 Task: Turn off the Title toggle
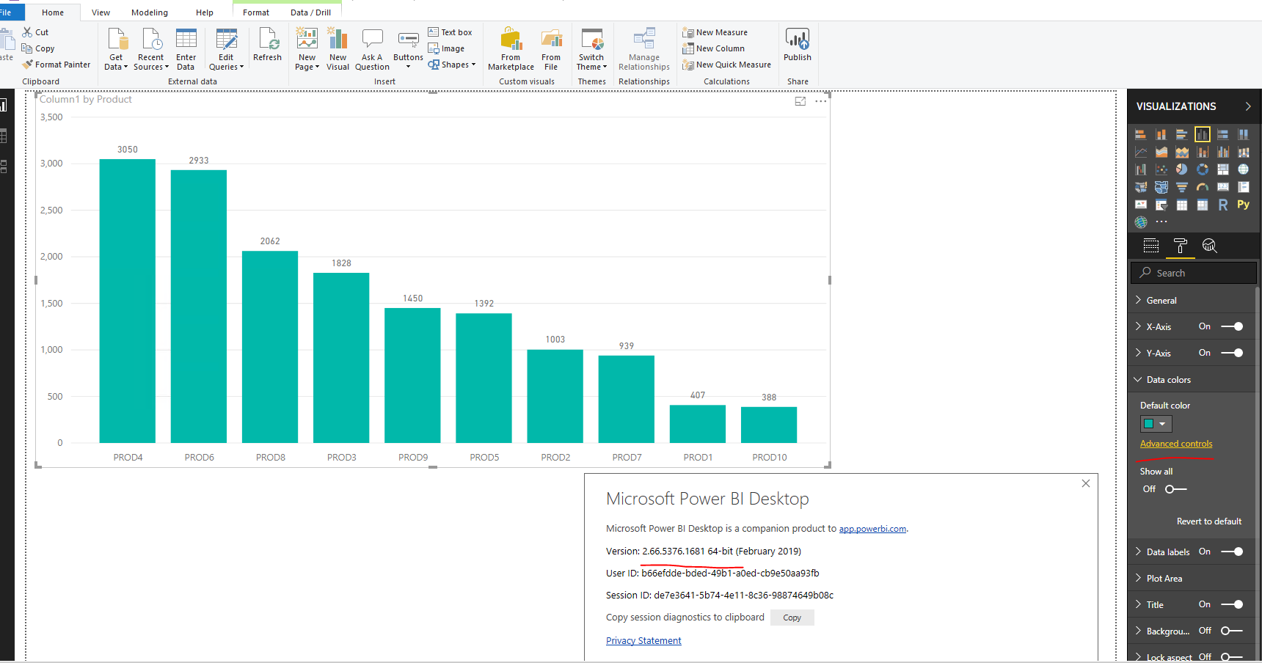1232,604
